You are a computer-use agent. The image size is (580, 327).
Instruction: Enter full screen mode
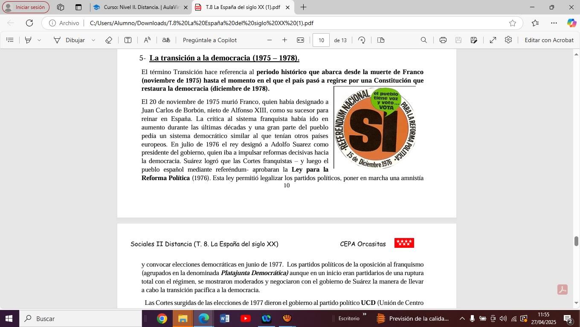click(493, 40)
